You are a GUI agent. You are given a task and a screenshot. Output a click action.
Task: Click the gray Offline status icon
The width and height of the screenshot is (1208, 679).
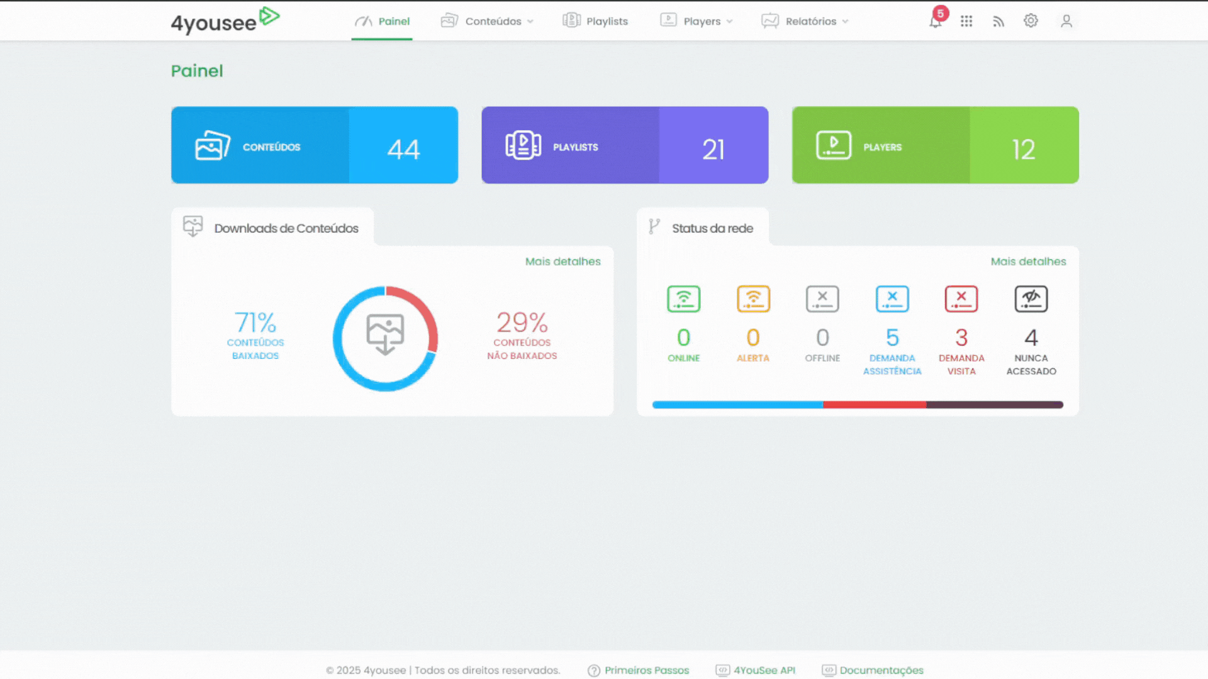822,299
